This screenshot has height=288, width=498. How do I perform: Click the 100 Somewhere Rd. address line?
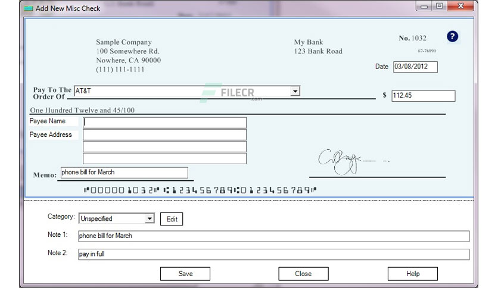tap(127, 51)
